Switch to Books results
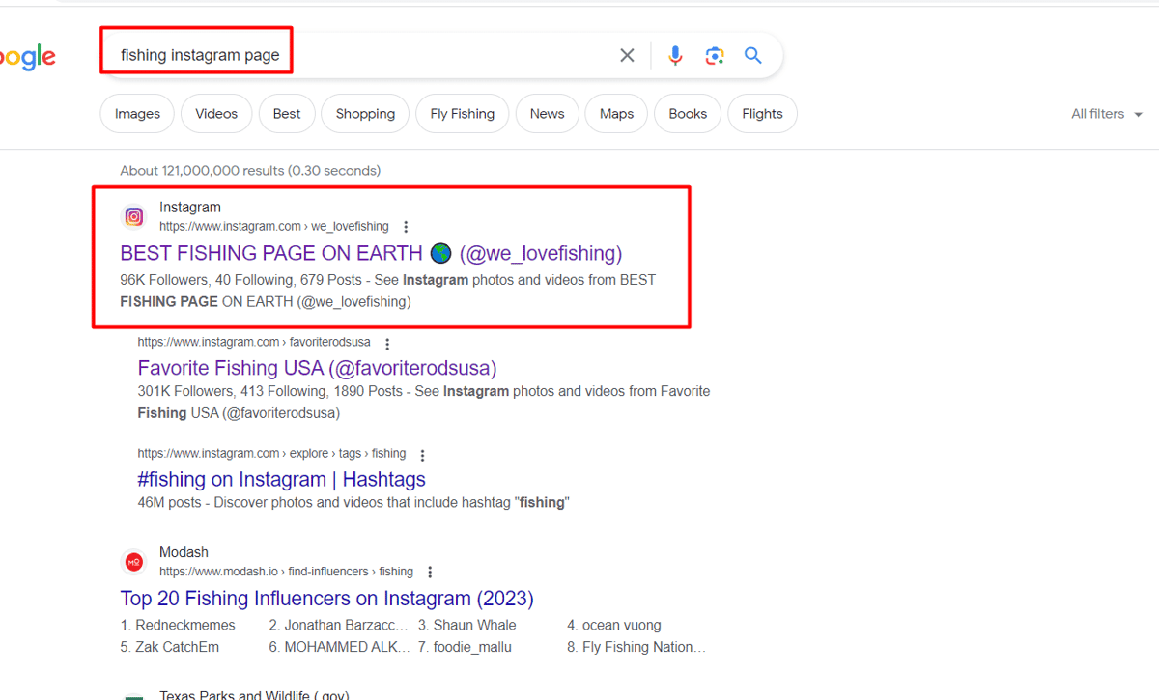The image size is (1159, 700). tap(688, 114)
